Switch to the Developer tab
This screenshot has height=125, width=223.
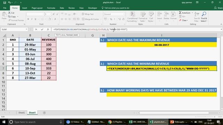[x=92, y=8]
